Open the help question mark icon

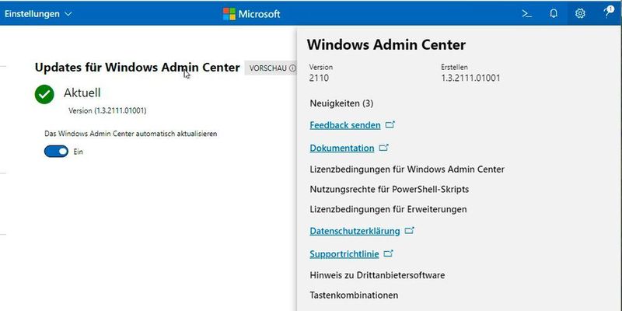608,12
